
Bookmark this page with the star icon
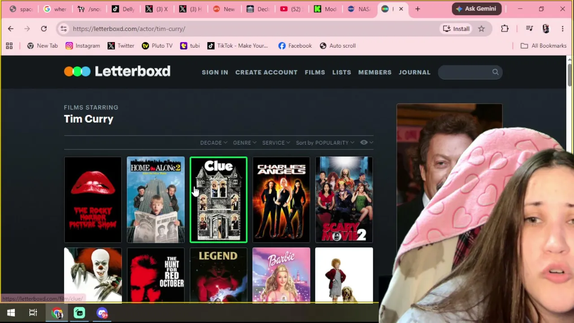[481, 29]
